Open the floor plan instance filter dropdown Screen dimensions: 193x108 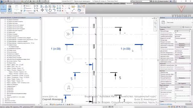[x=171, y=27]
